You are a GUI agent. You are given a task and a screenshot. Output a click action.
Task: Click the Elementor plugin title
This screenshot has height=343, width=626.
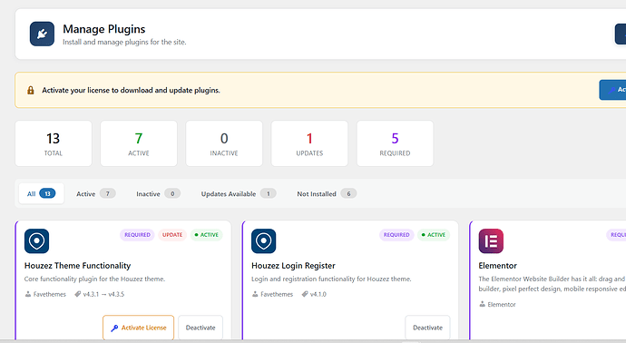497,266
